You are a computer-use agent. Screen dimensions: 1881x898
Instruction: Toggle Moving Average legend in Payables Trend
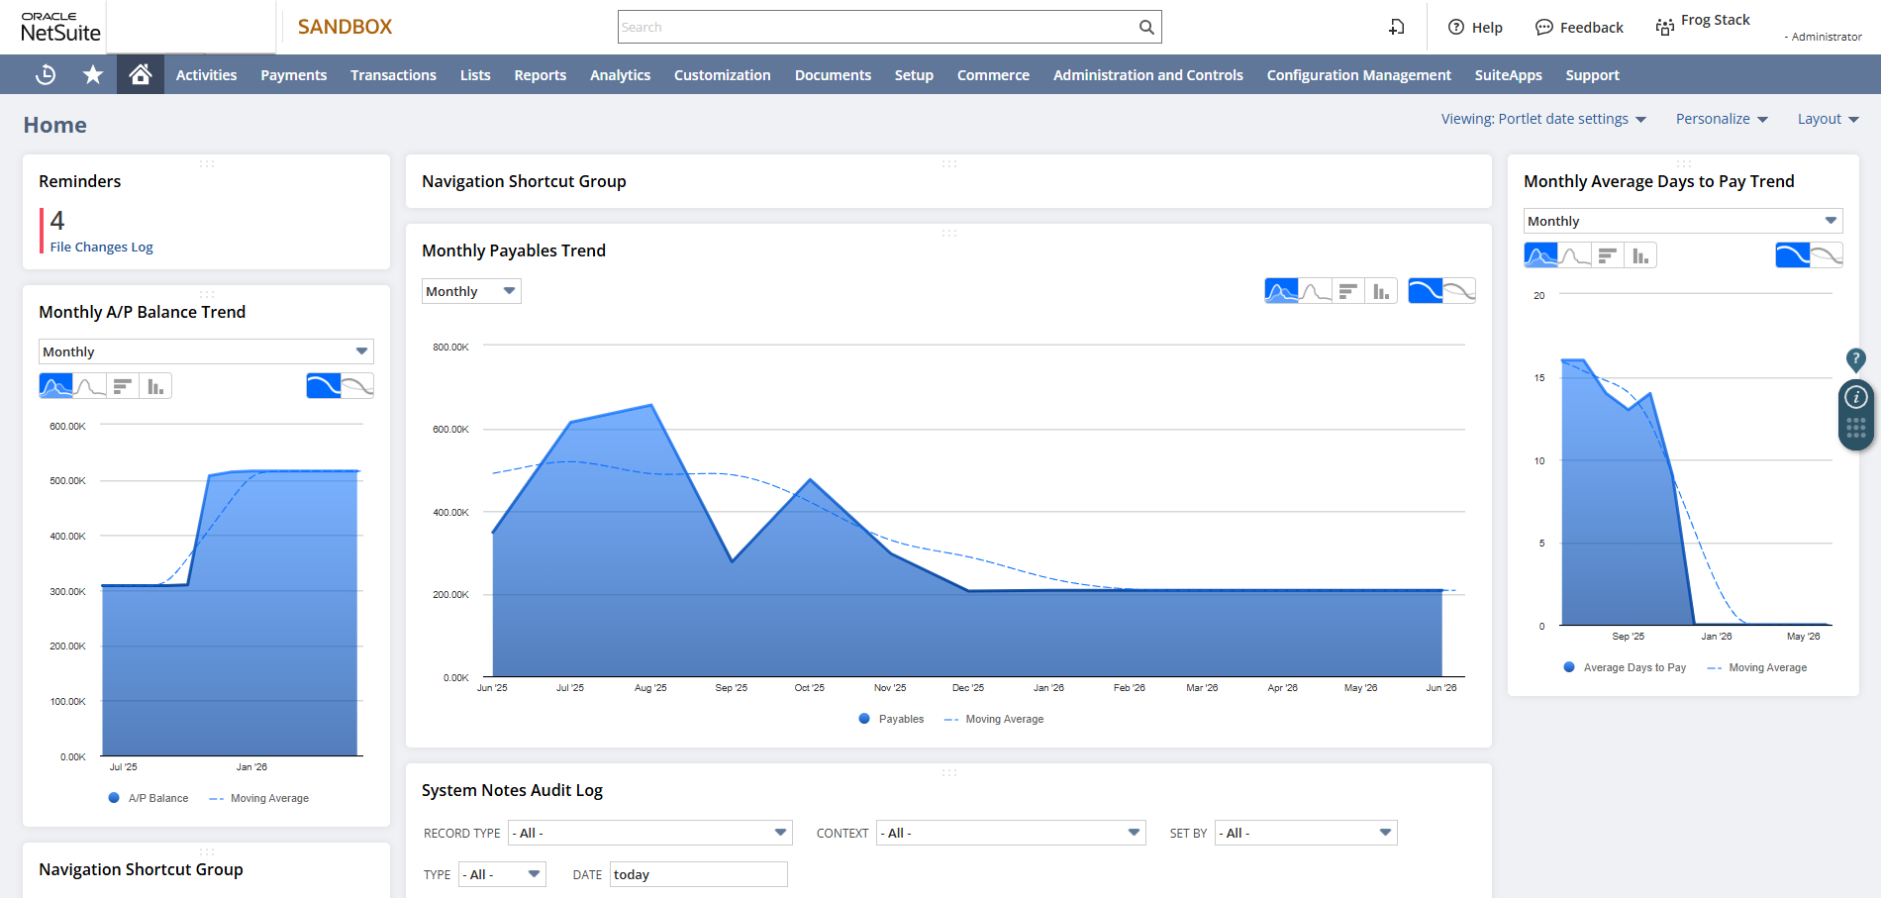[x=994, y=719]
